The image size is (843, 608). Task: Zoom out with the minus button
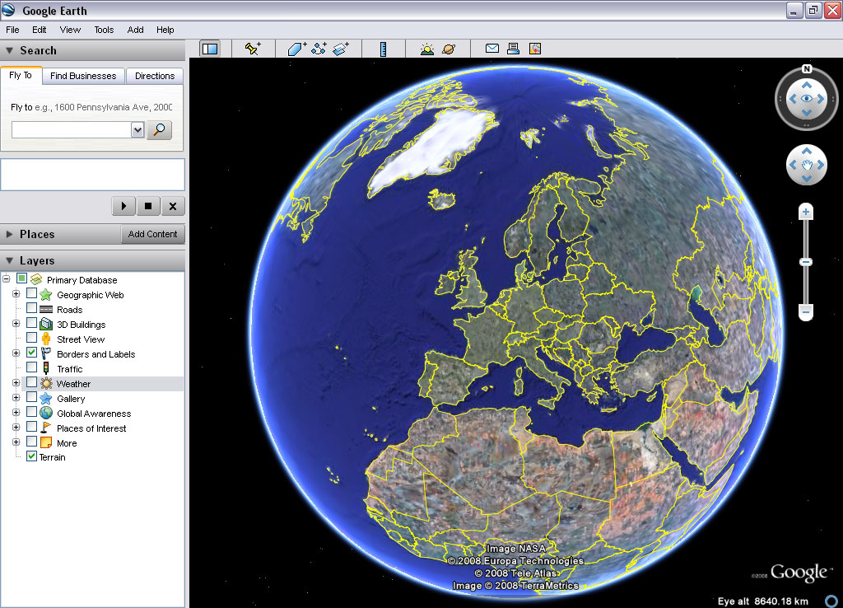pyautogui.click(x=805, y=311)
